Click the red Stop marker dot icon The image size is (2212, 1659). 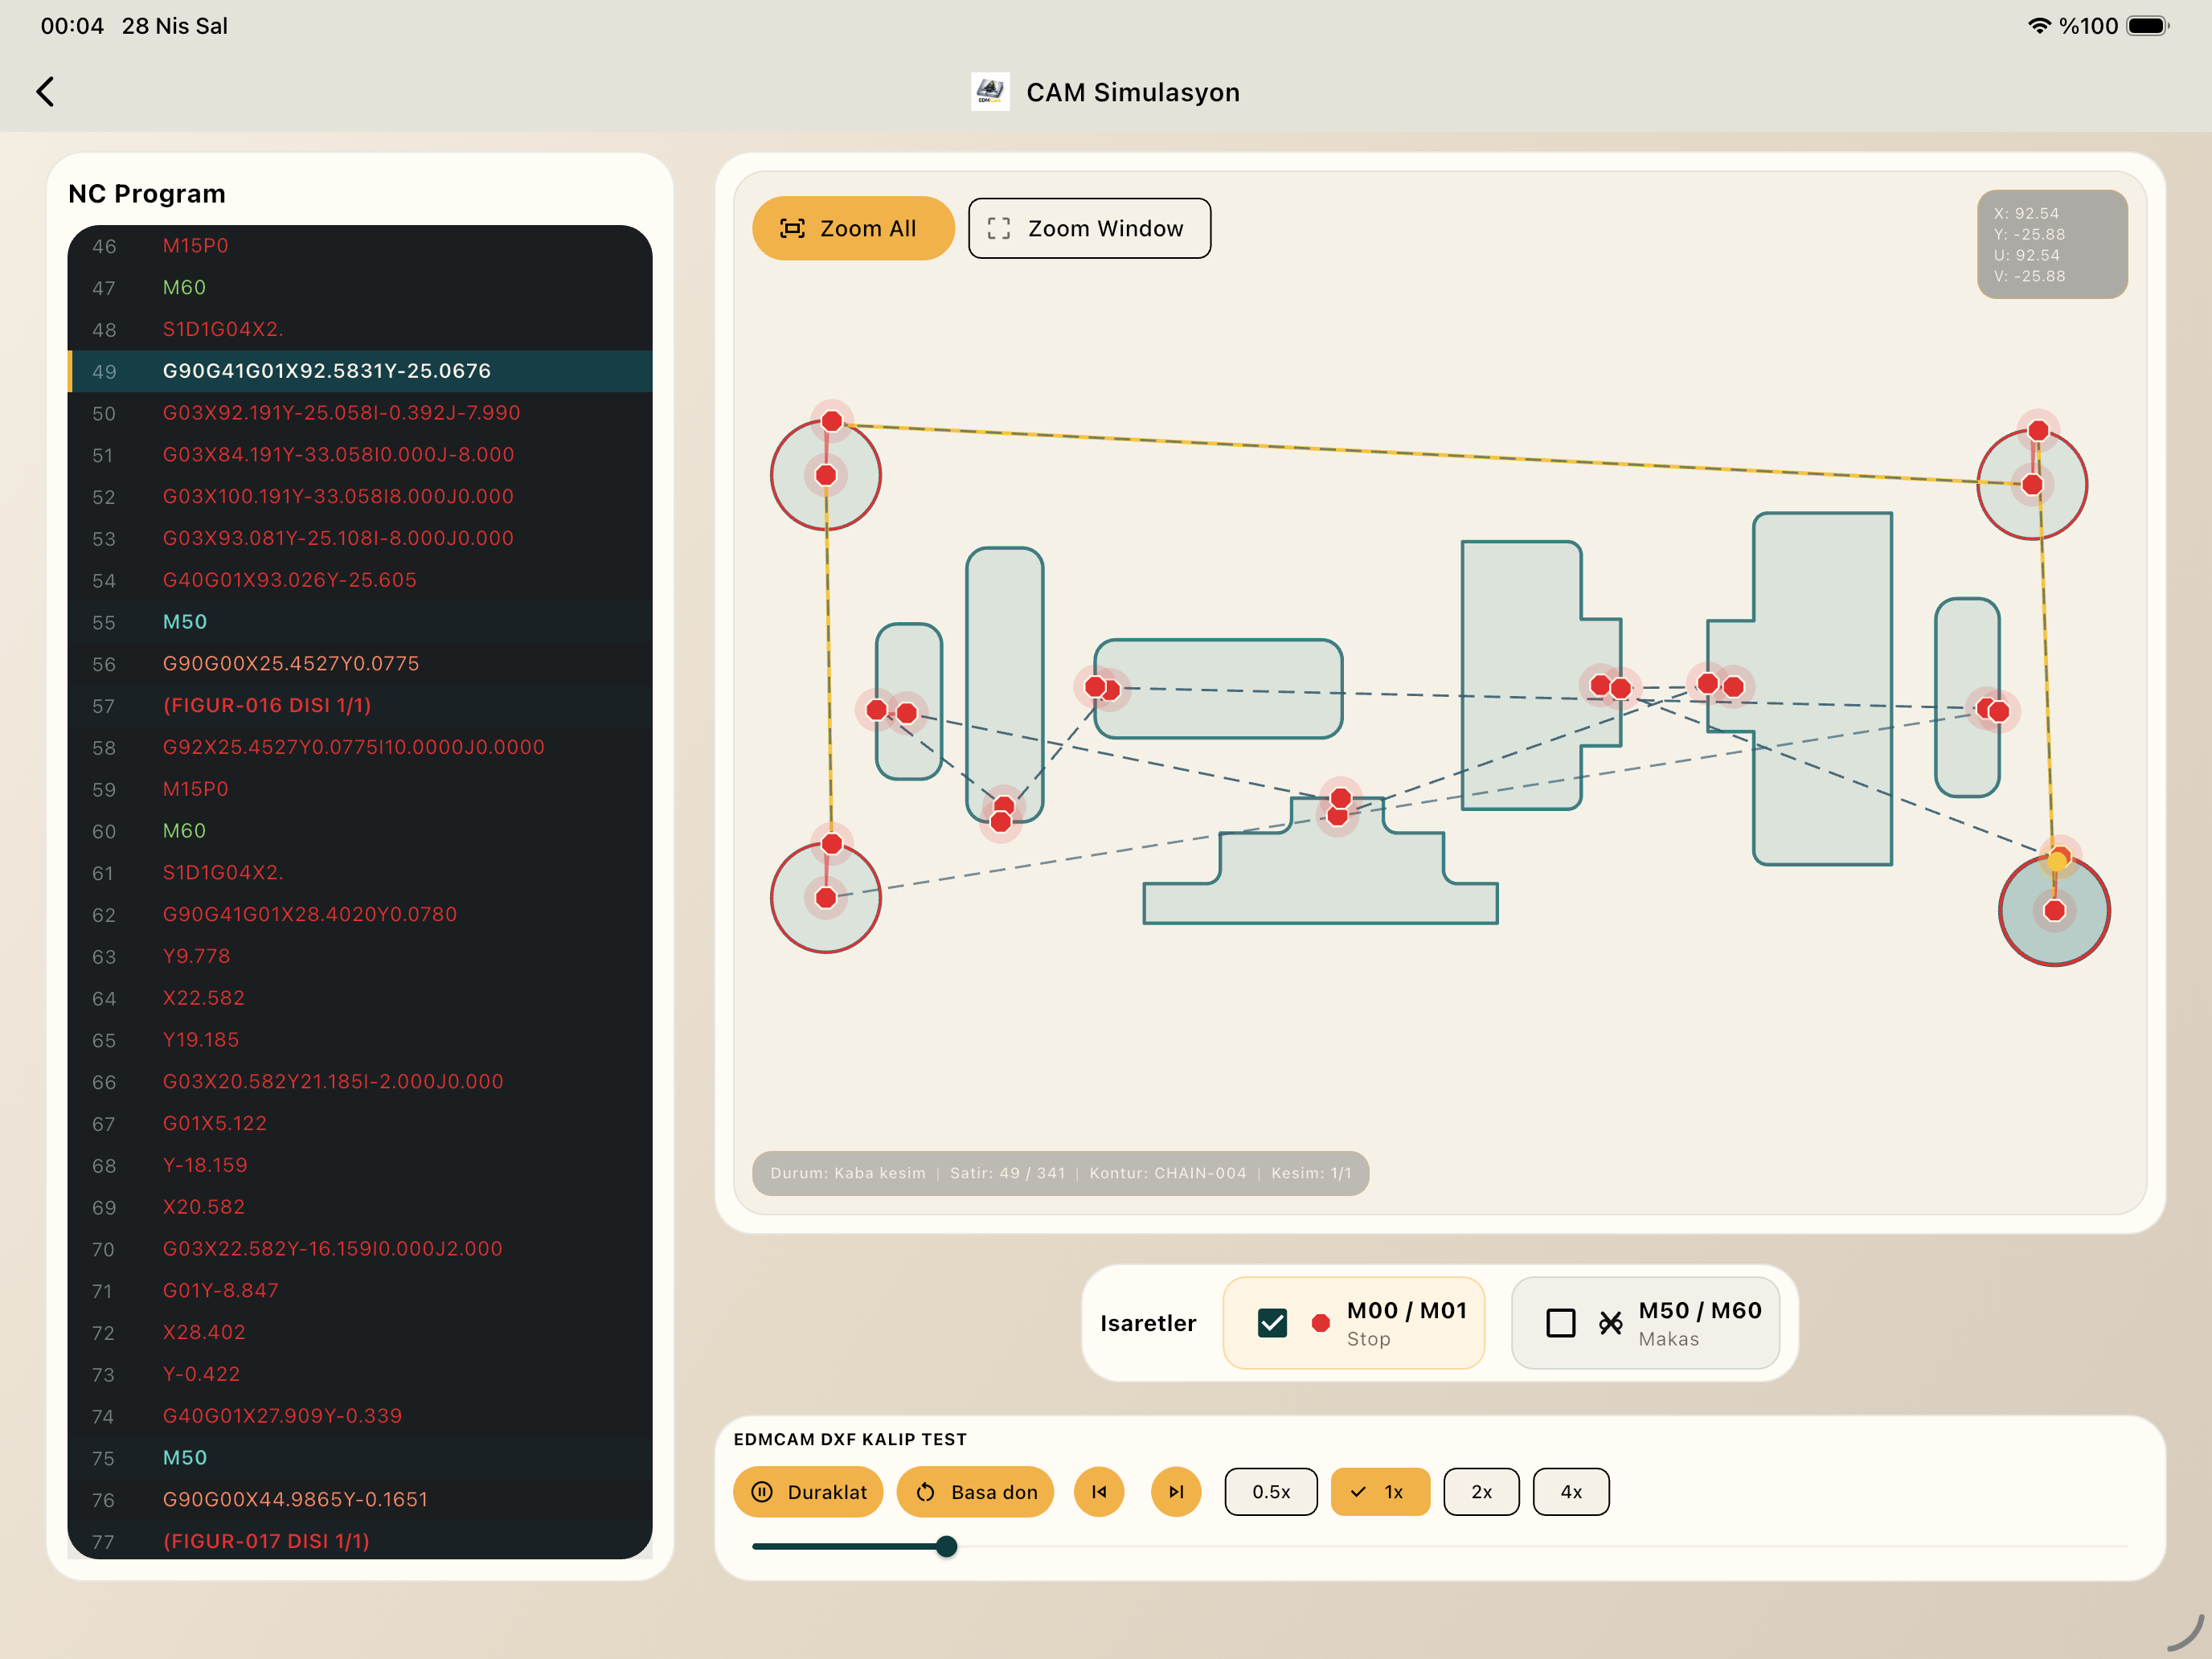pos(1320,1323)
